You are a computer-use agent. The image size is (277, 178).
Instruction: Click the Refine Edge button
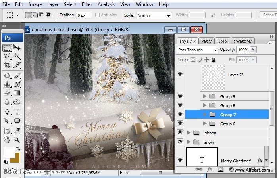(x=269, y=15)
